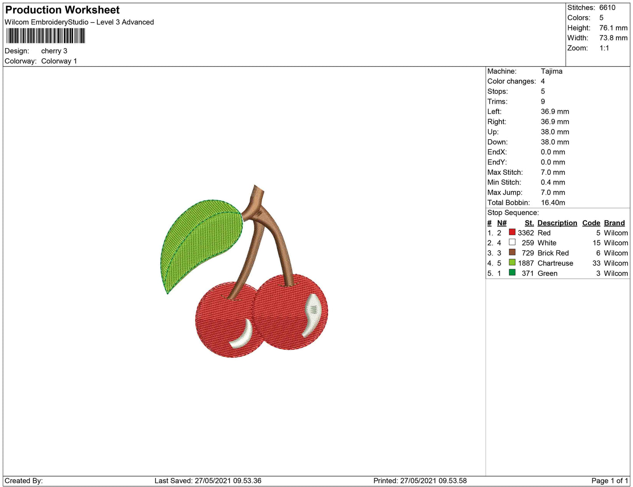The width and height of the screenshot is (633, 487).
Task: Click the Brick Red color swatch
Action: point(512,252)
